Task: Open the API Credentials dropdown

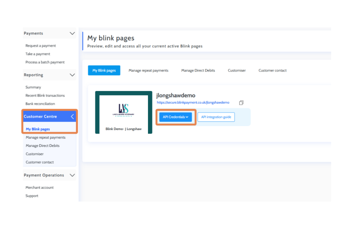Action: point(175,117)
